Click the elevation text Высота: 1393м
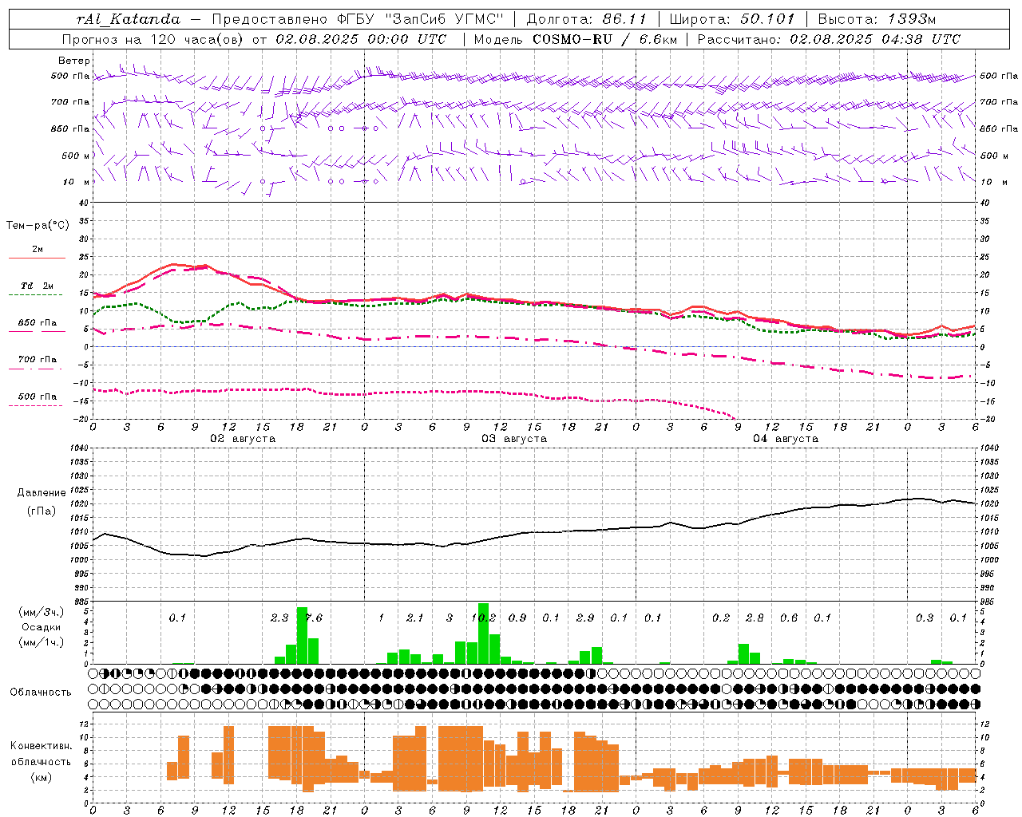The width and height of the screenshot is (1022, 817). pos(877,19)
